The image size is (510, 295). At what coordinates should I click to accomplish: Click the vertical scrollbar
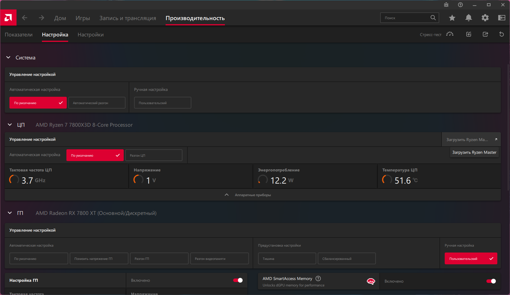tap(508, 127)
